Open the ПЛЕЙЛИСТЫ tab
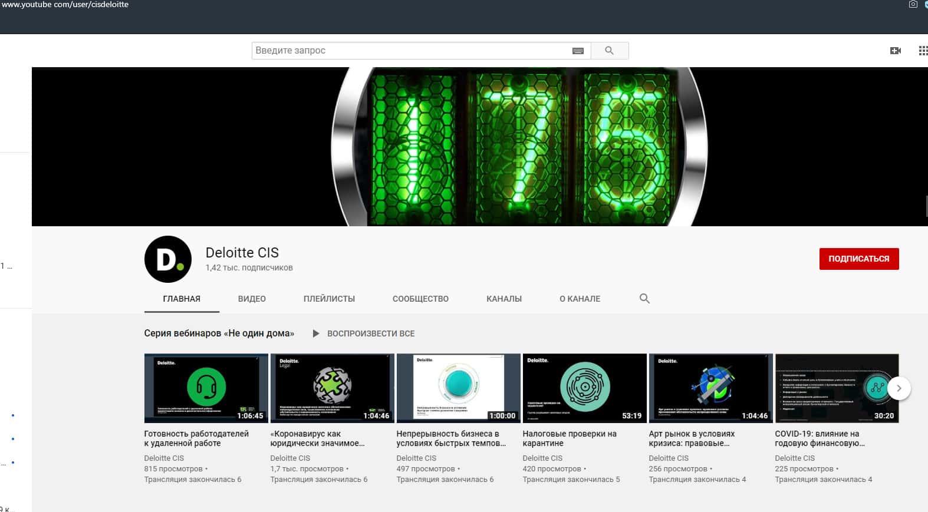The height and width of the screenshot is (512, 928). pos(329,299)
